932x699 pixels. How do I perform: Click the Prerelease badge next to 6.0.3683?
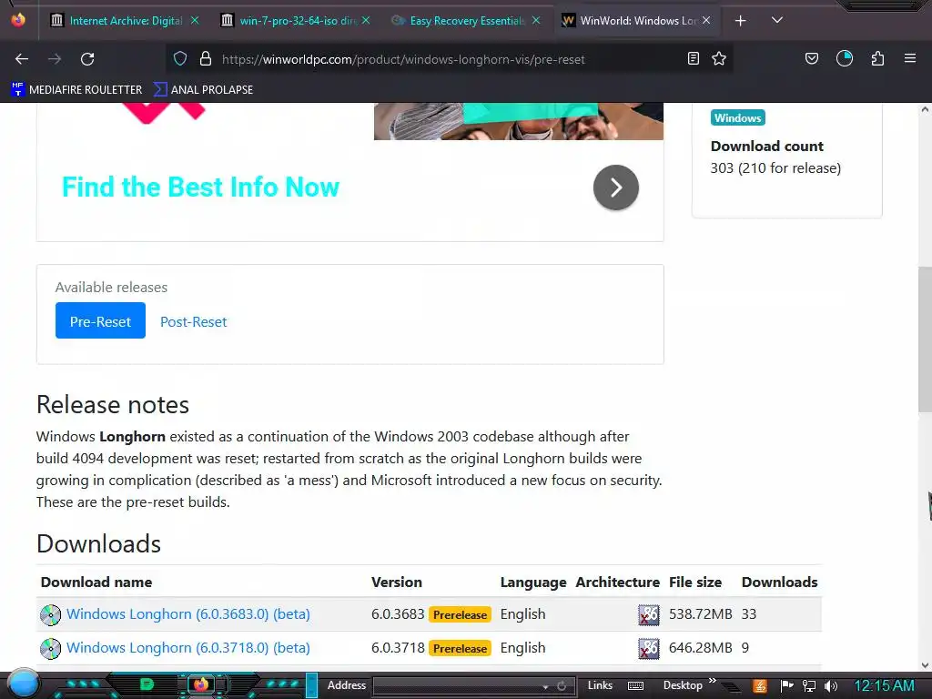pyautogui.click(x=460, y=614)
